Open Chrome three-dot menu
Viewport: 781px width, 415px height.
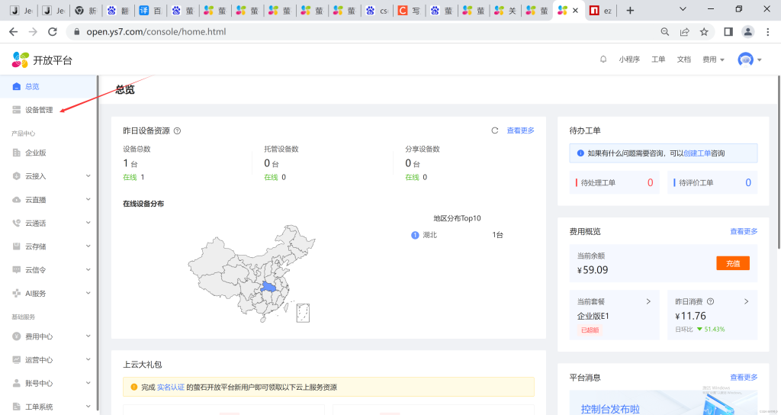click(767, 31)
